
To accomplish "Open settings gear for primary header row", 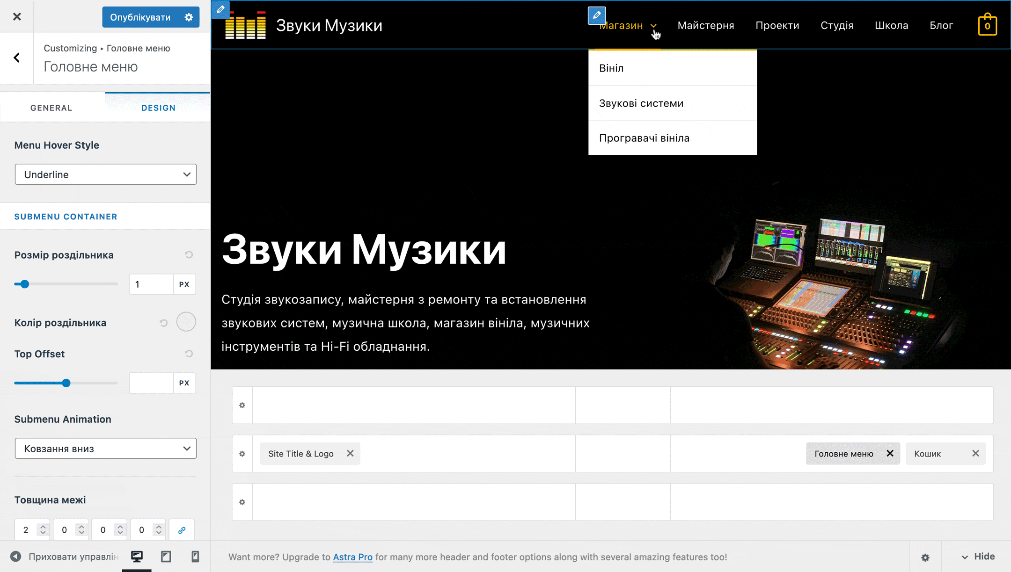I will [x=242, y=454].
